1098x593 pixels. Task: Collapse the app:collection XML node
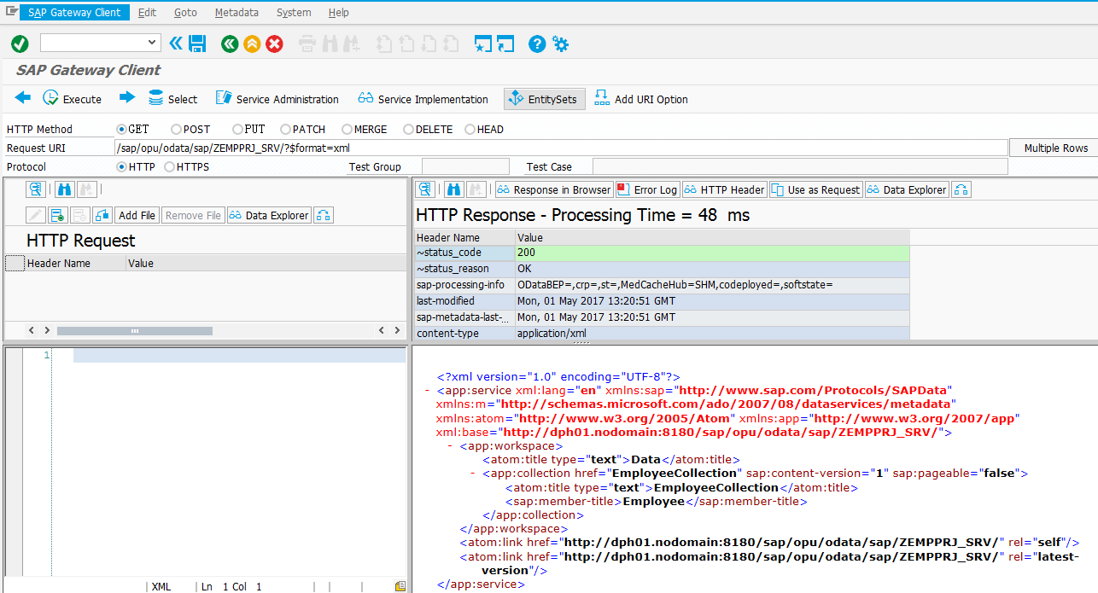[x=473, y=474]
